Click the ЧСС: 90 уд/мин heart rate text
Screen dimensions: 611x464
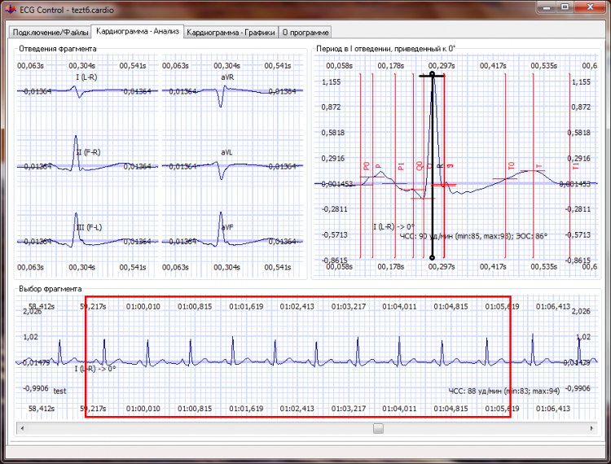point(473,236)
